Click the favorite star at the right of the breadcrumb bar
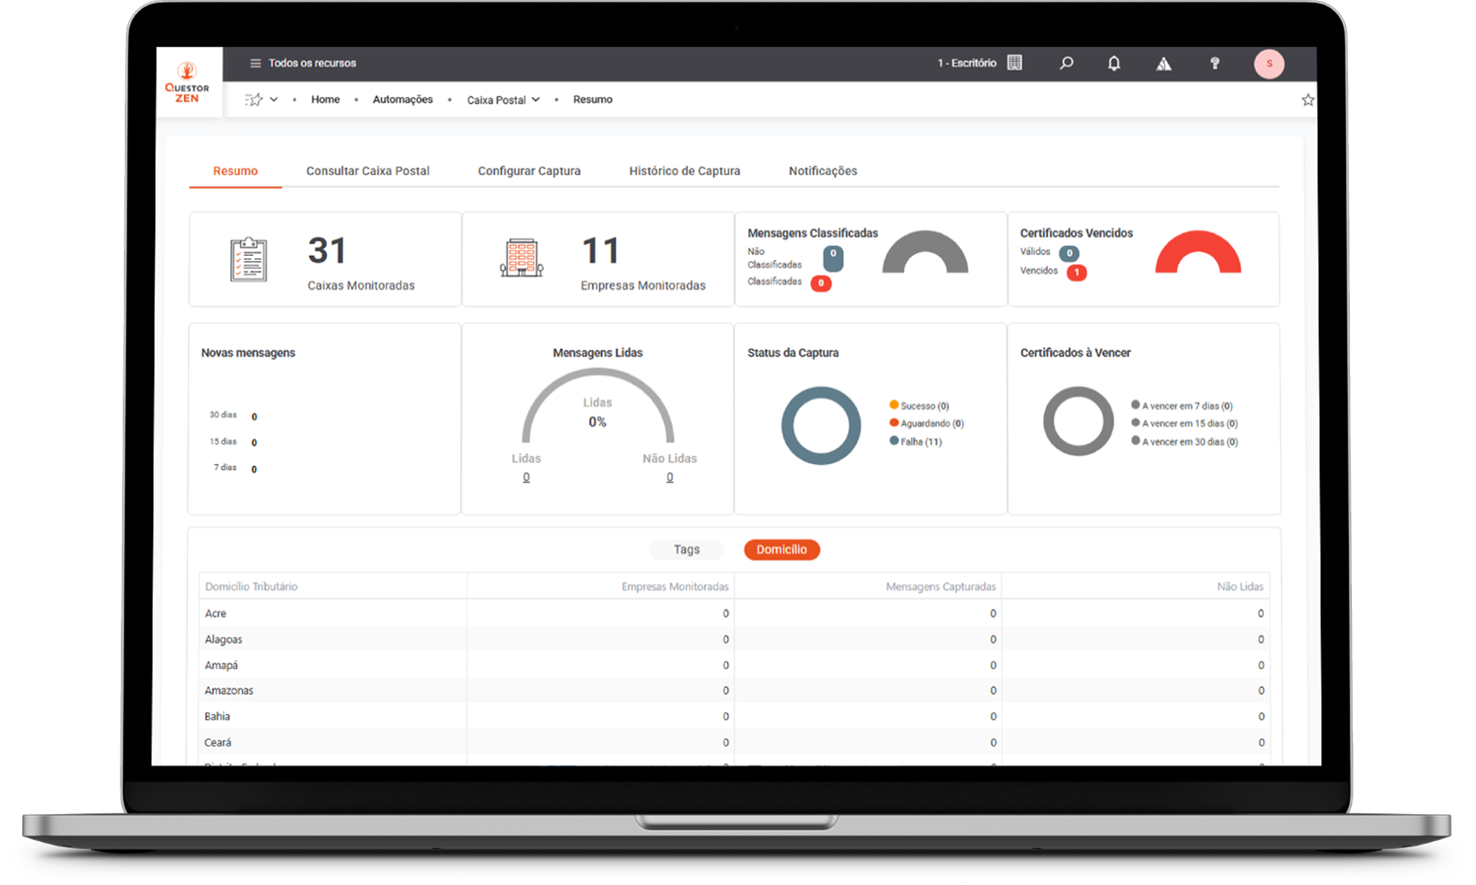Viewport: 1476px width, 885px height. 1308,100
